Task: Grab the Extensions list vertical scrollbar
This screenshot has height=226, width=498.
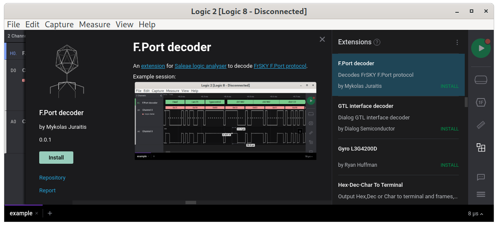Action: click(x=466, y=102)
